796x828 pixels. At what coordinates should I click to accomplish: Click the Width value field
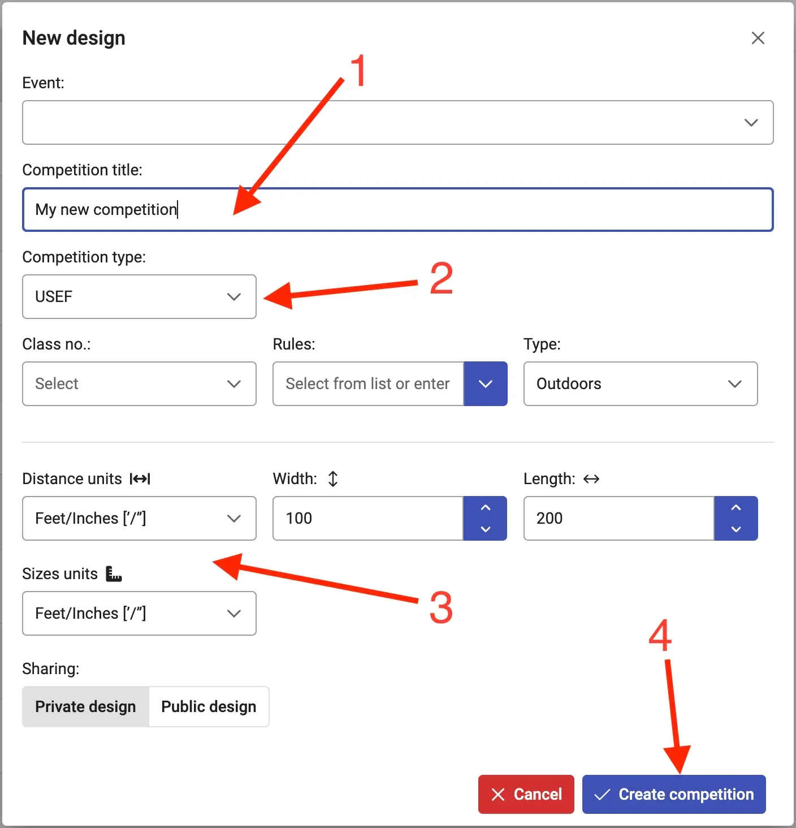(368, 519)
